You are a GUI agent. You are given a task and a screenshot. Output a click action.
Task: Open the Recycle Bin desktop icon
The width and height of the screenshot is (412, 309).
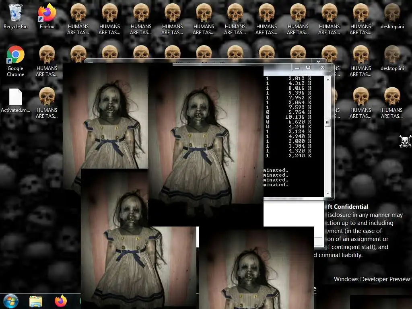click(x=15, y=16)
